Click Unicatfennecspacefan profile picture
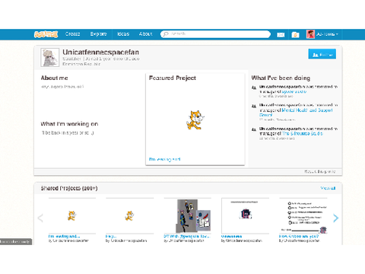The image size is (365, 274). click(x=50, y=58)
